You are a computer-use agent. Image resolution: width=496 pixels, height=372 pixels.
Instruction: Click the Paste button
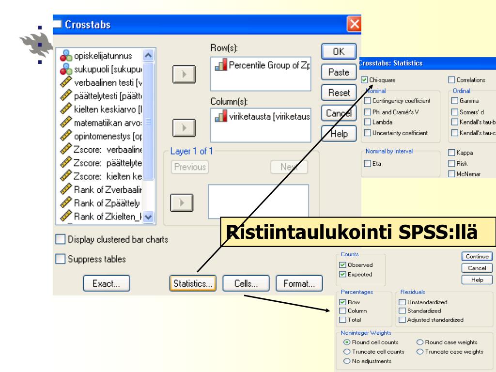(339, 72)
